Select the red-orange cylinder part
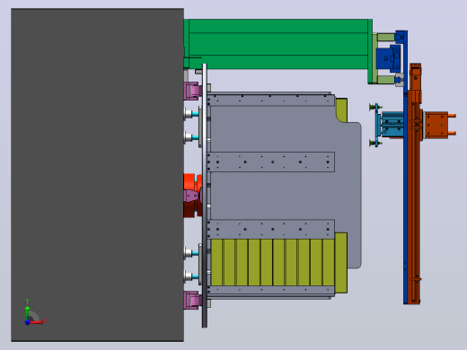 (193, 196)
